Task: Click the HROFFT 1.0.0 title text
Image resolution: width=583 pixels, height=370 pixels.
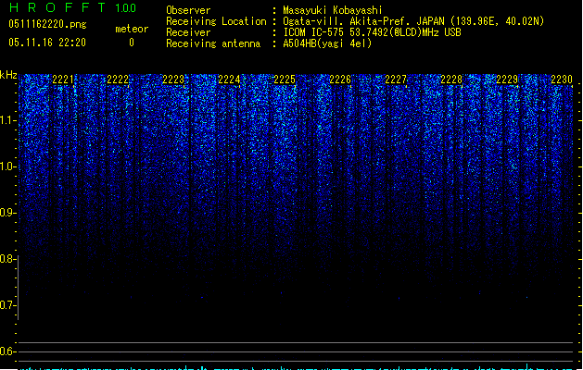Action: [72, 7]
